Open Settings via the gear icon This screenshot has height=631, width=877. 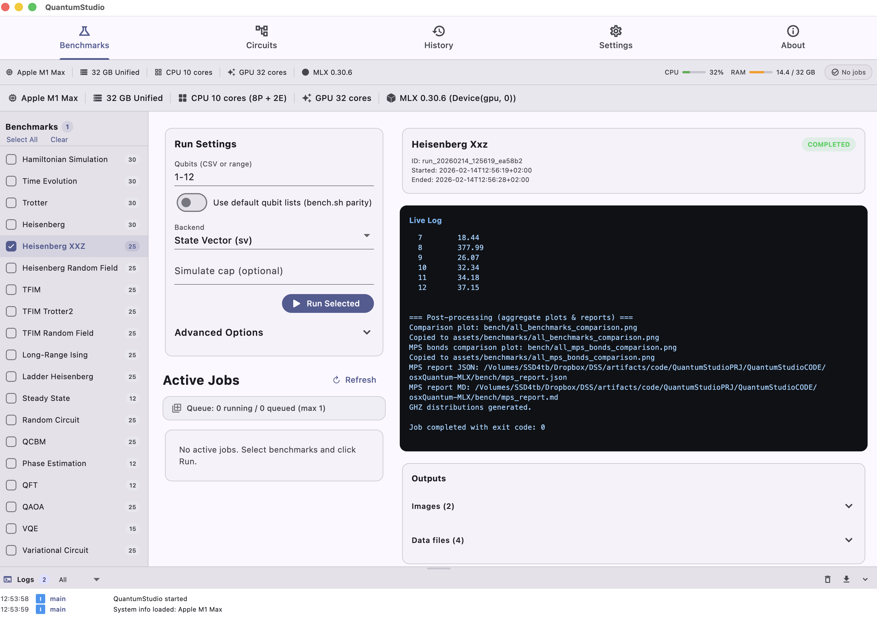[x=615, y=31]
